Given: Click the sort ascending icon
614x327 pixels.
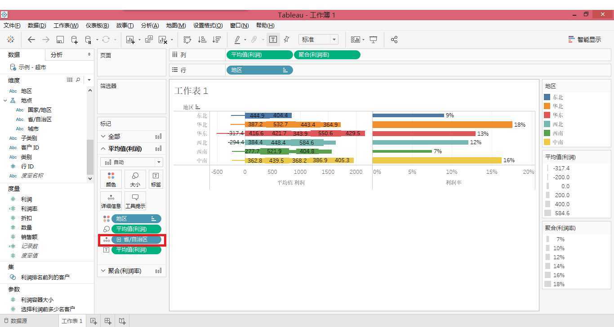Looking at the screenshot, I should (x=202, y=40).
